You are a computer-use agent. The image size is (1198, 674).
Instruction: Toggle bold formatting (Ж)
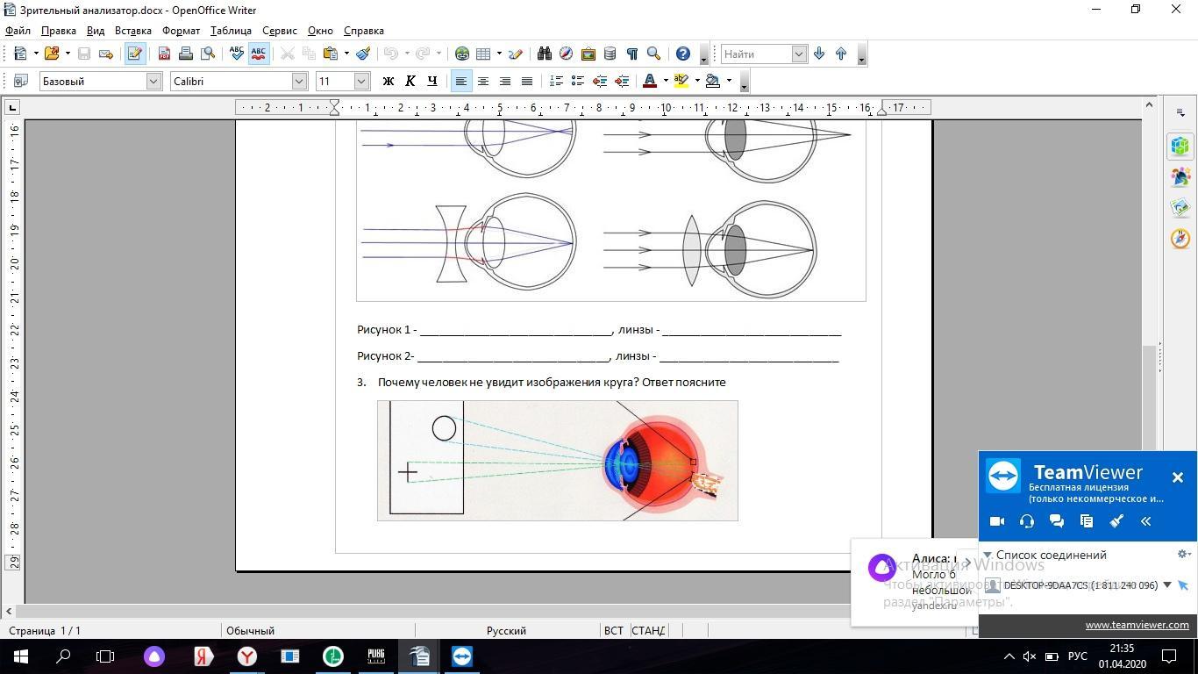(388, 81)
